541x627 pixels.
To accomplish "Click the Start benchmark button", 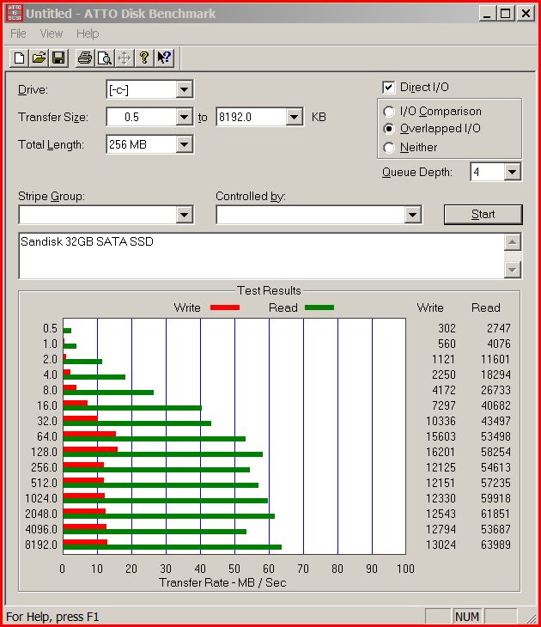I will pyautogui.click(x=483, y=215).
